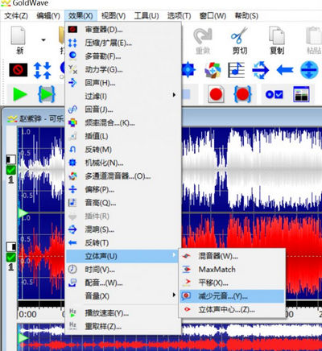322x351 pixels.
Task: Select 压缩/扩展(E)... menu entry
Action: 123,43
